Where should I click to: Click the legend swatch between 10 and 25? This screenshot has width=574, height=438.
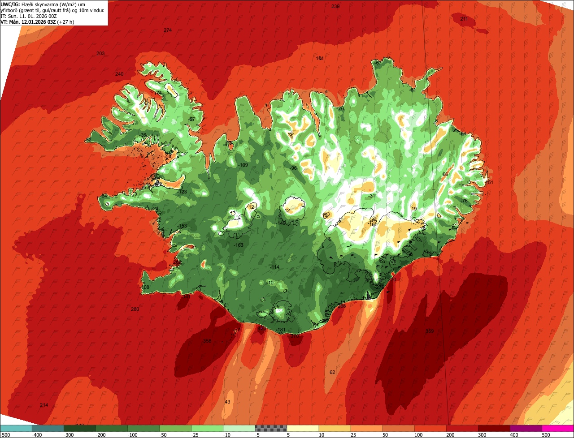coord(335,428)
